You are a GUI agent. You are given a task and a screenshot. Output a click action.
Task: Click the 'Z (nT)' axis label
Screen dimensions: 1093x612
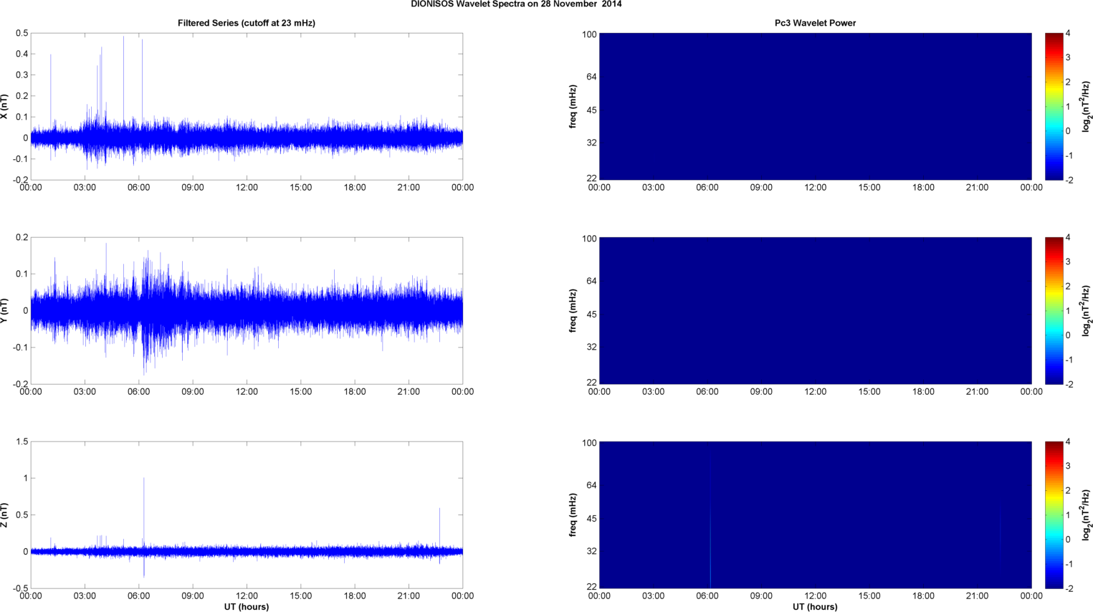5,515
